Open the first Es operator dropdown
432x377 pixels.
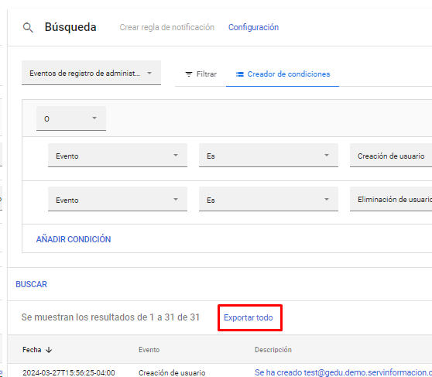(x=269, y=156)
